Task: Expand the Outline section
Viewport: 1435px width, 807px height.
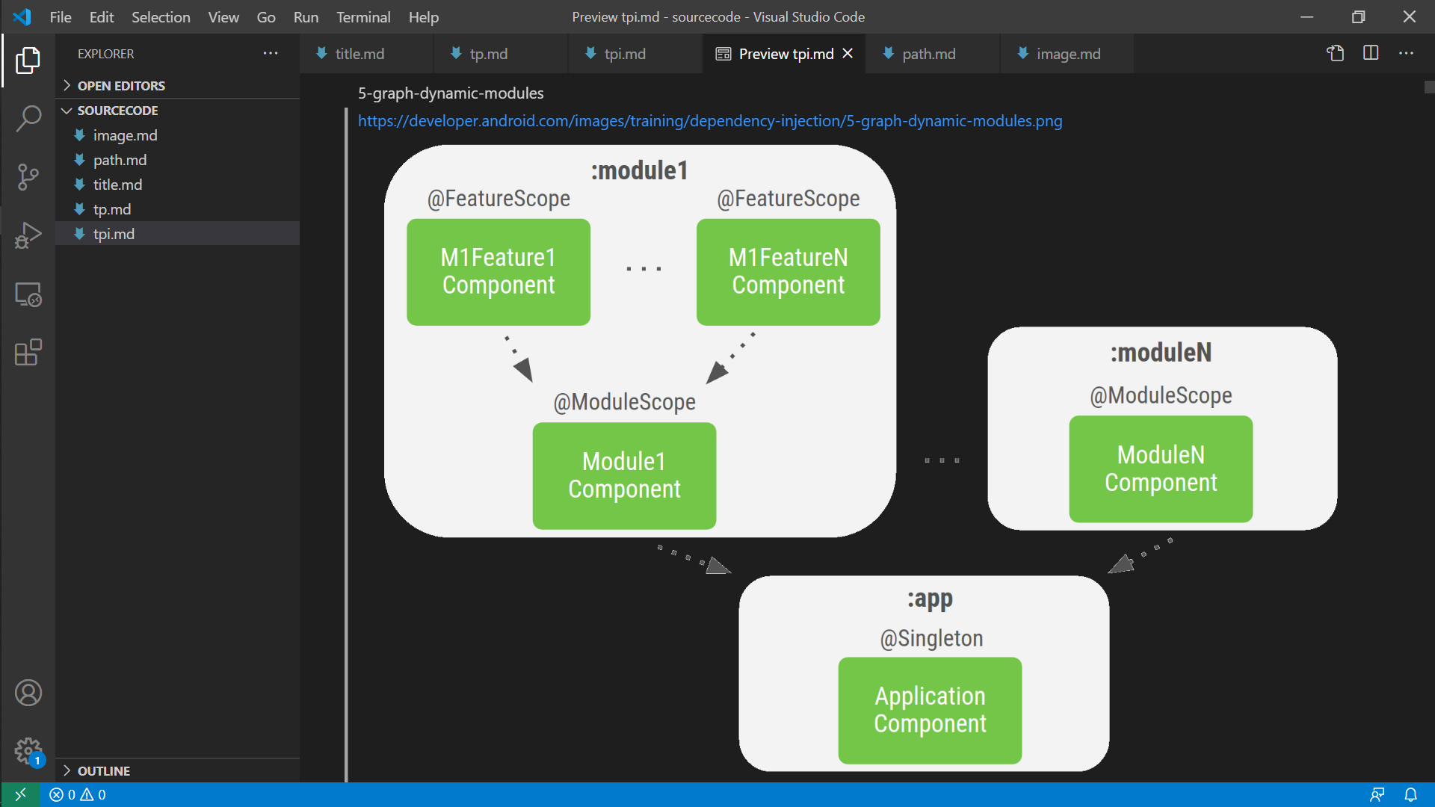Action: click(103, 770)
